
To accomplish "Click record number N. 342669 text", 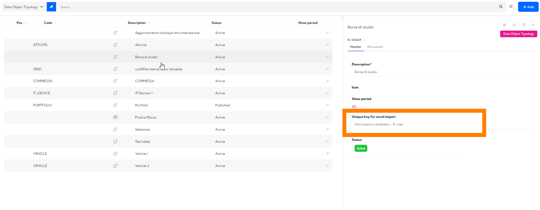I will [x=354, y=40].
